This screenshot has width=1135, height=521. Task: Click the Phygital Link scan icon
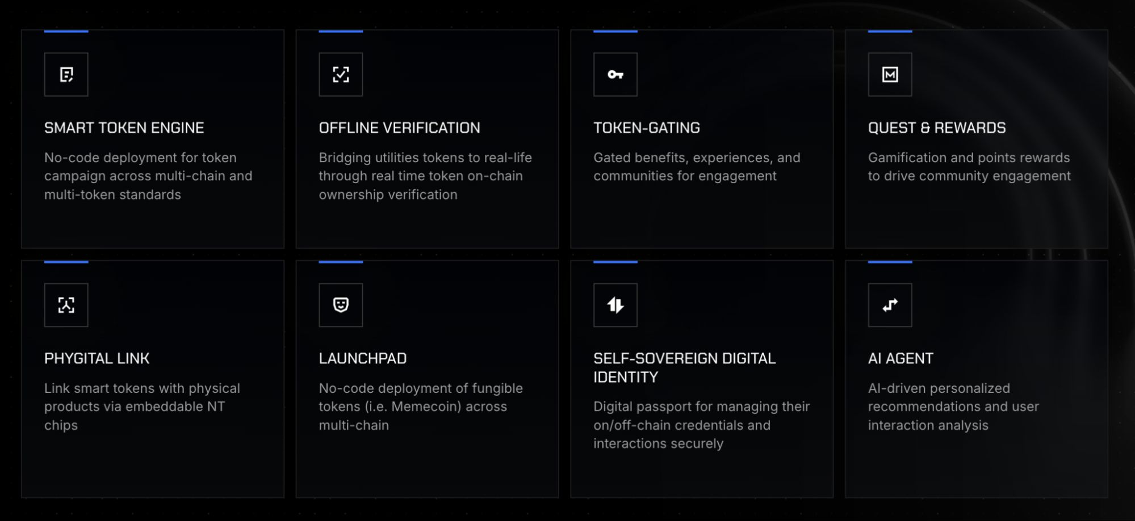pyautogui.click(x=66, y=305)
